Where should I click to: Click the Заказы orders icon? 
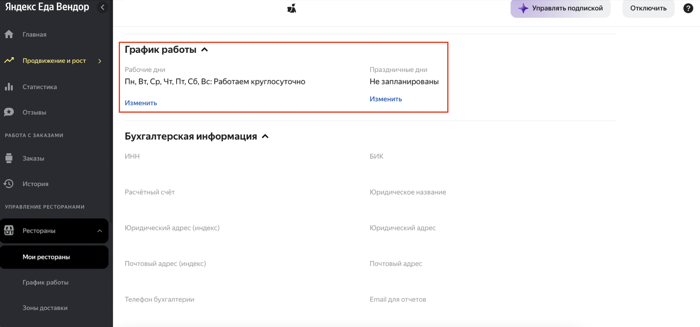(x=9, y=158)
